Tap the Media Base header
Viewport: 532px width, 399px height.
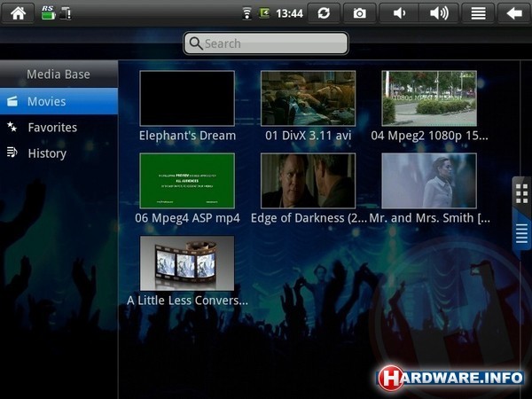pyautogui.click(x=59, y=74)
